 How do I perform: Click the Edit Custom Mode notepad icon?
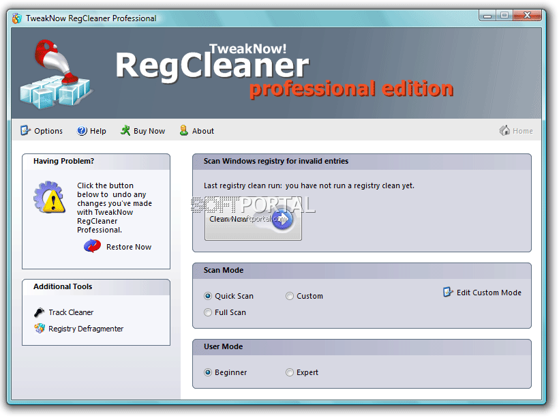pos(448,293)
